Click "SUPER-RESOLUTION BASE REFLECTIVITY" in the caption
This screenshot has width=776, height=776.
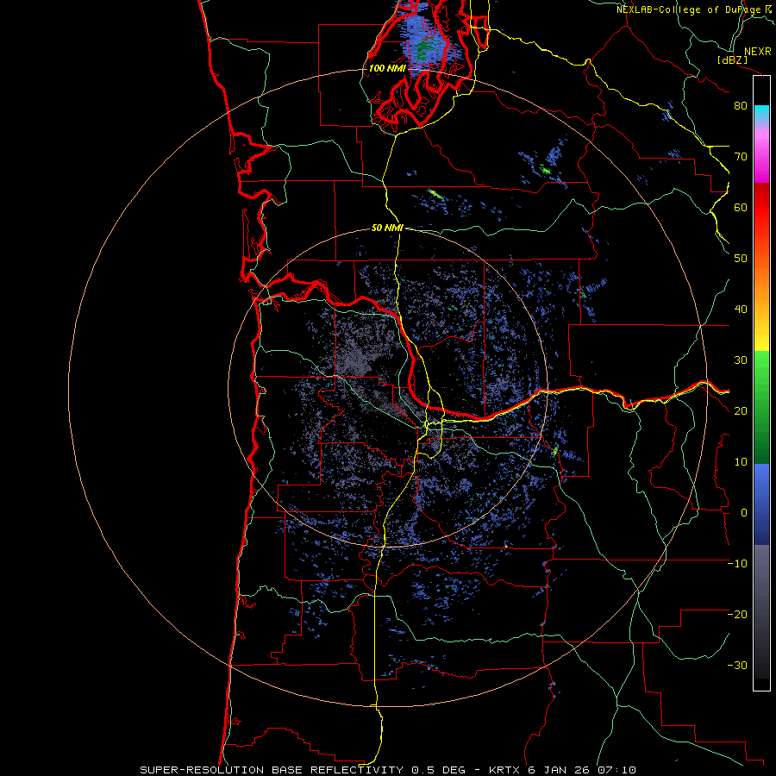point(272,770)
